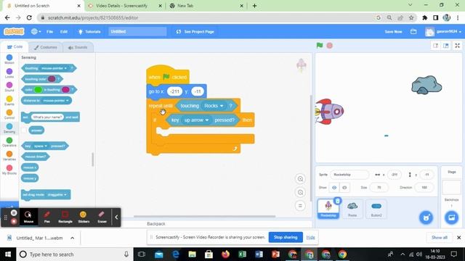Open the Tutorials menu item

point(89,31)
